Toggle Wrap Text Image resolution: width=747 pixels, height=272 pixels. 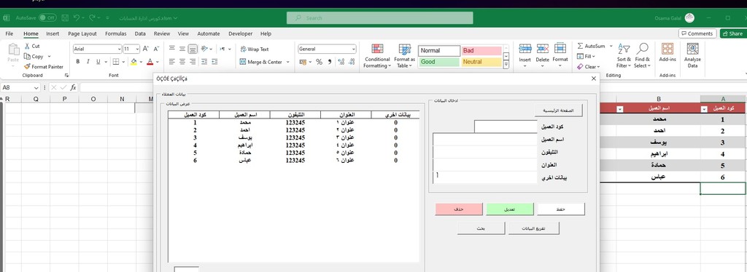click(x=255, y=49)
